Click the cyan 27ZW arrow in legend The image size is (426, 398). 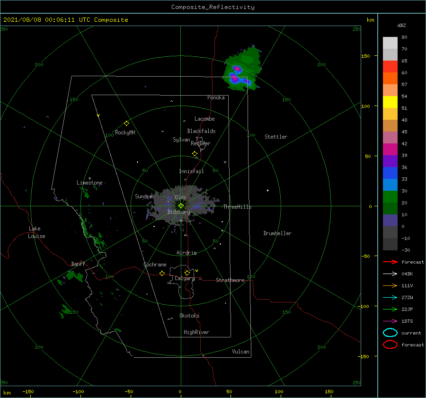point(390,298)
